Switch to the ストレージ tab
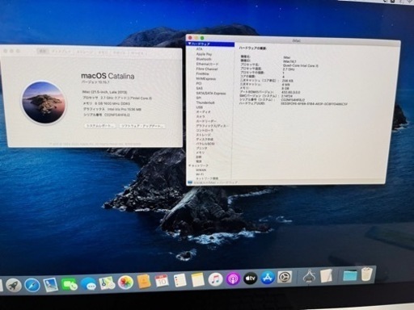 [x=85, y=52]
